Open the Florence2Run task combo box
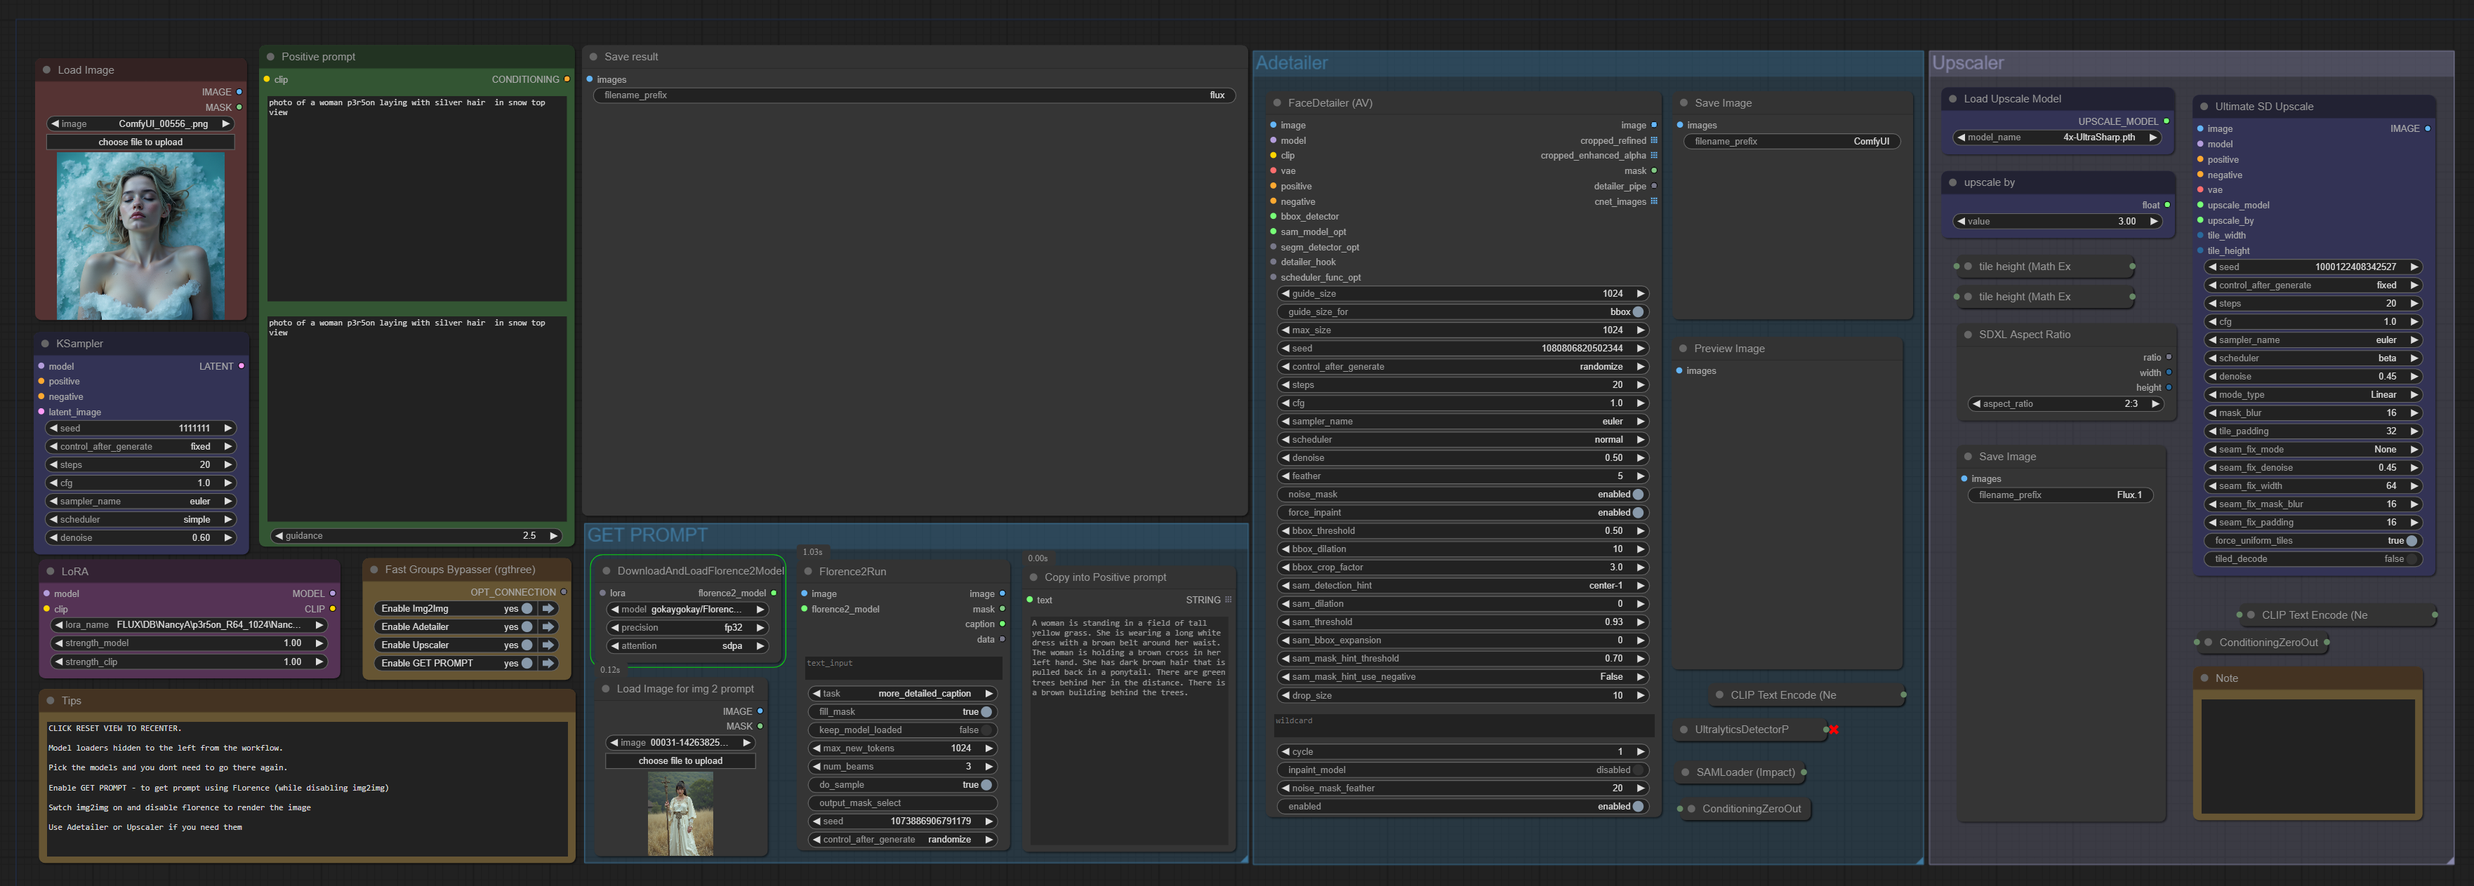The image size is (2474, 886). coord(902,694)
